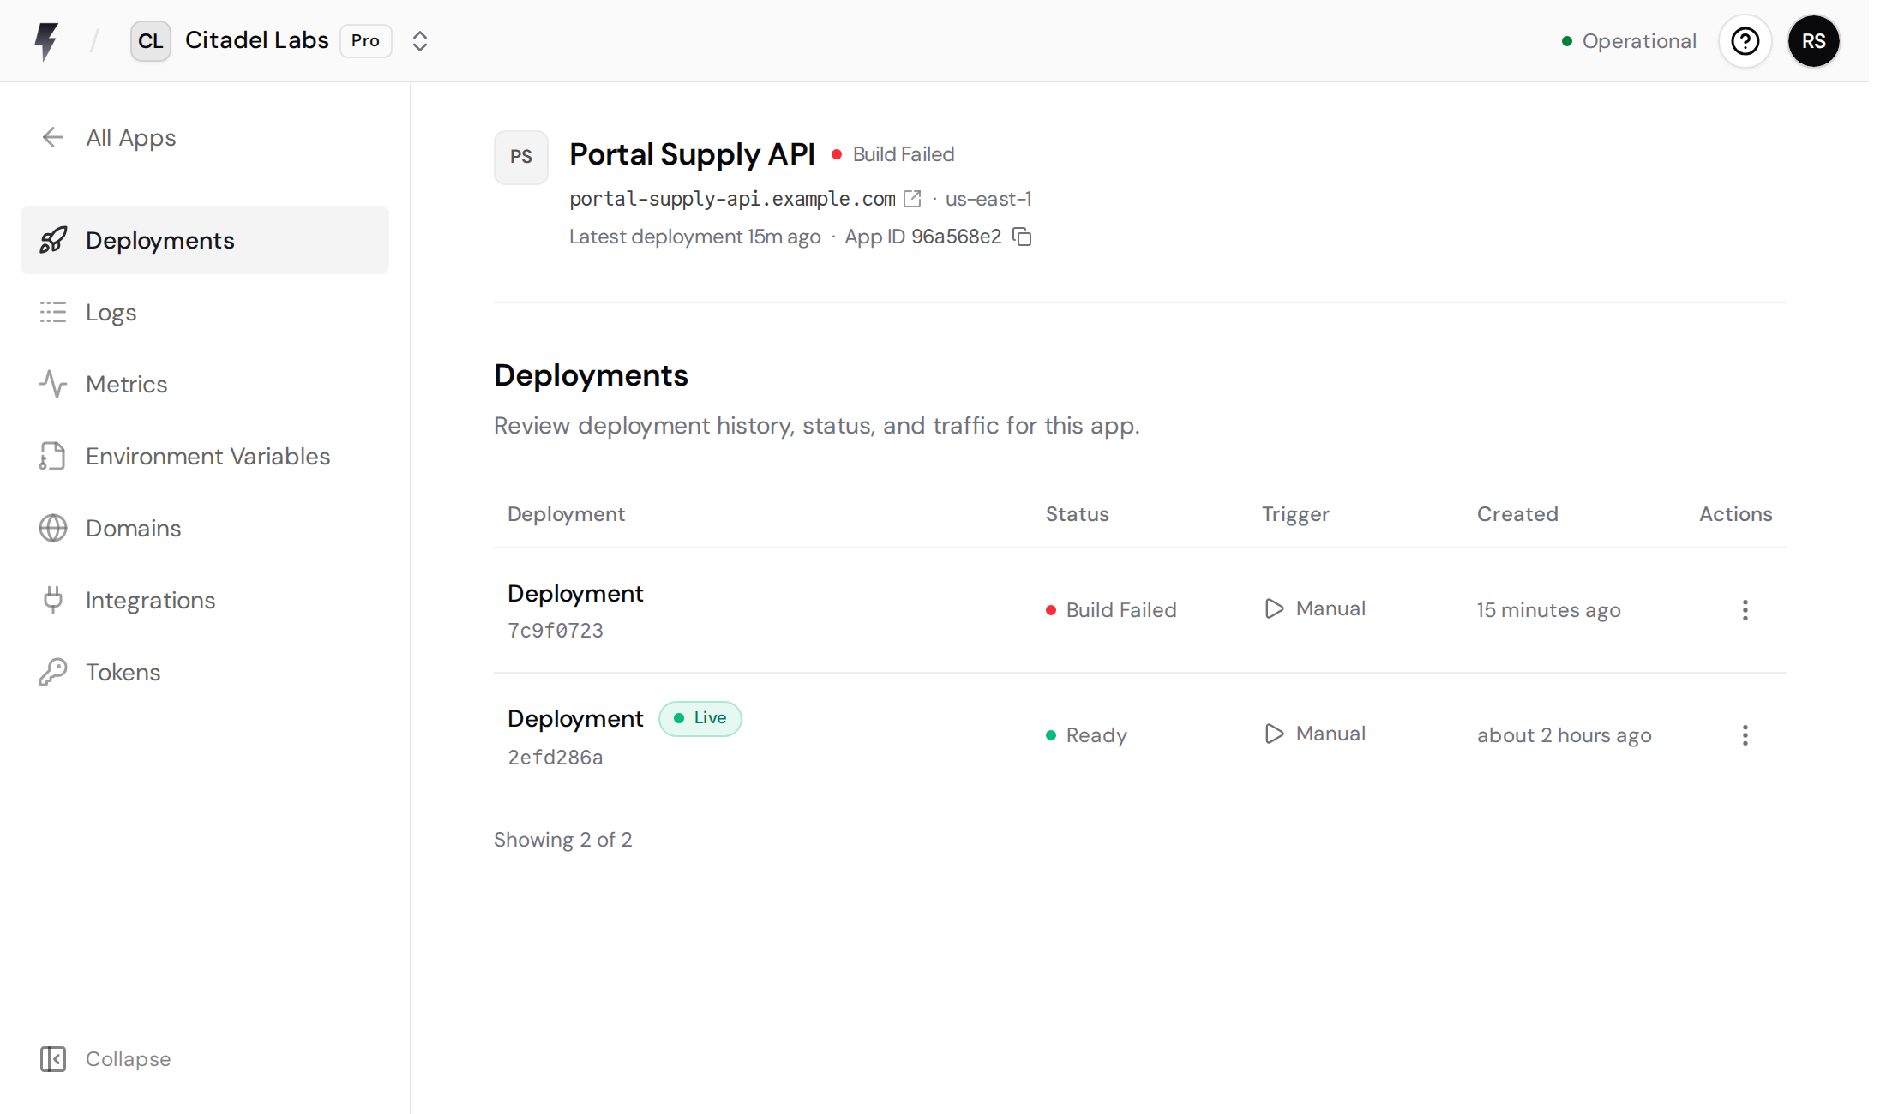Screen dimensions: 1886x1114
Task: Click the us-east-1 region label
Action: coord(988,199)
